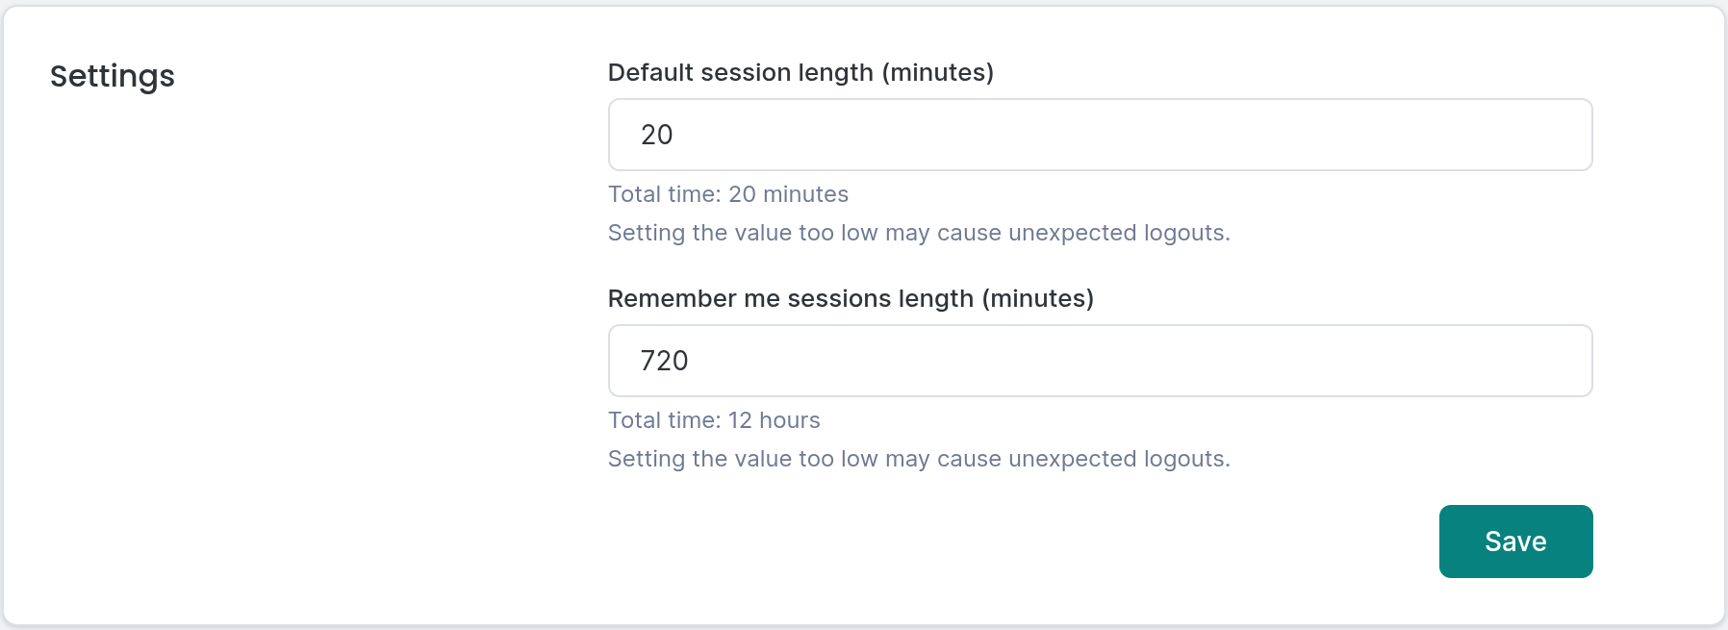Click the Total time: 20 minutes text

pyautogui.click(x=727, y=194)
